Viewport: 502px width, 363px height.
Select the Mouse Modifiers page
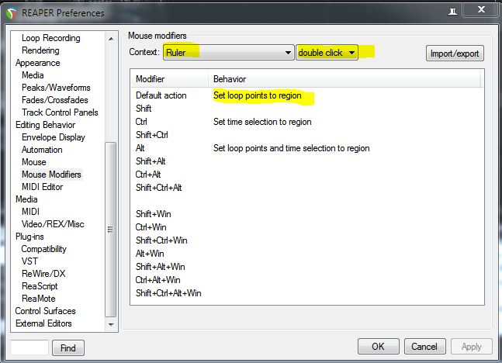[x=51, y=175]
